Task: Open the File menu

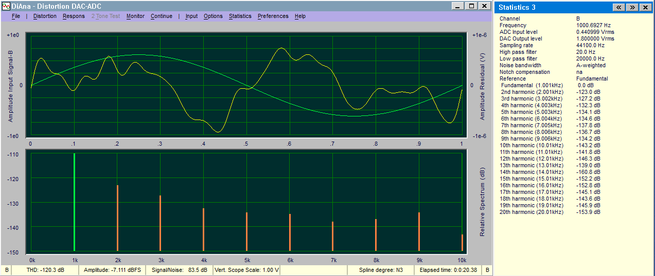Action: 15,16
